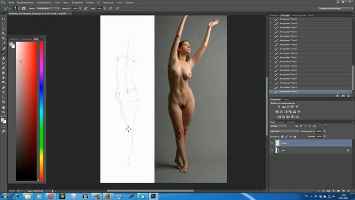Open the brush Mode dropdown
Image resolution: width=355 pixels, height=200 pixels.
(48, 8)
